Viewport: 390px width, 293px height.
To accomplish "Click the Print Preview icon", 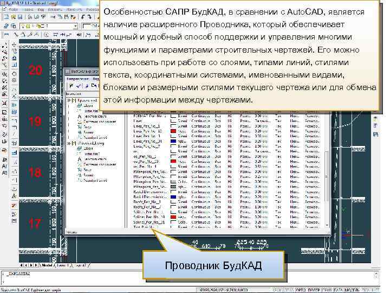I will (x=36, y=17).
